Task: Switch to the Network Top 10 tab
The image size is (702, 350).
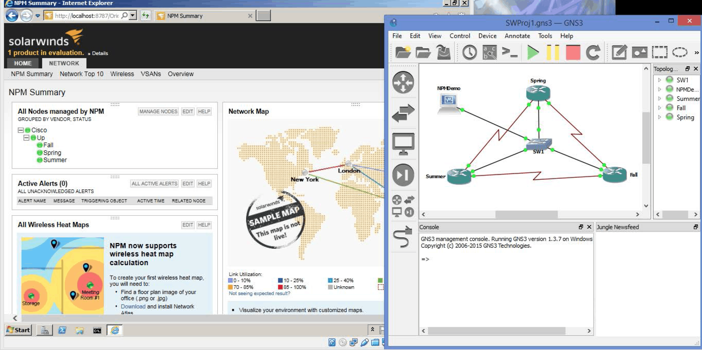Action: [81, 74]
